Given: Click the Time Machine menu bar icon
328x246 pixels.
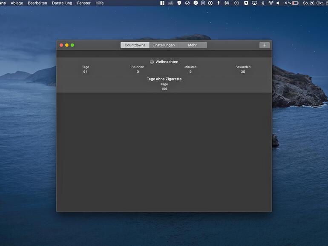Looking at the screenshot, I should (x=236, y=3).
